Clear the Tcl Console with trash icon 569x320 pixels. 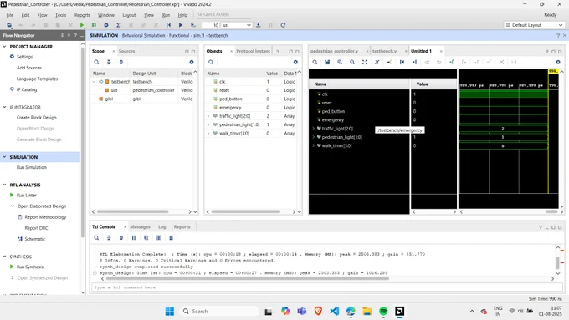click(171, 238)
